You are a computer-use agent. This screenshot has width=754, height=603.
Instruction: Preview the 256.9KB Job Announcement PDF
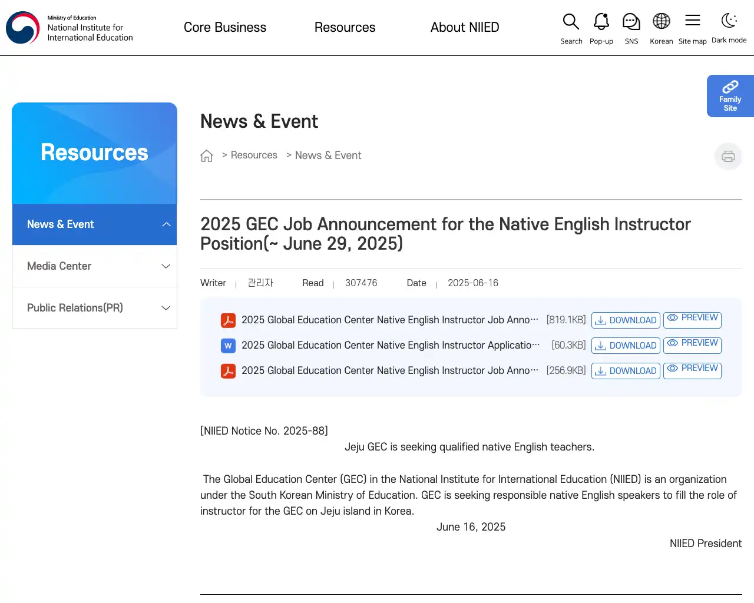point(692,371)
